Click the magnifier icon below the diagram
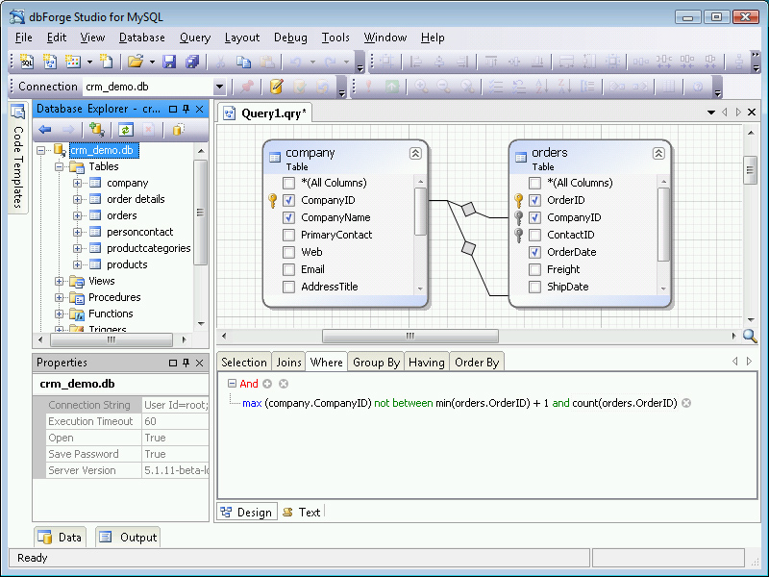The image size is (769, 577). [x=750, y=336]
